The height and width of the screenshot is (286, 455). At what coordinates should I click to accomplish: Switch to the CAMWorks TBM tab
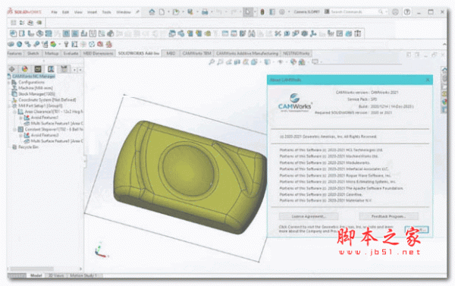196,53
